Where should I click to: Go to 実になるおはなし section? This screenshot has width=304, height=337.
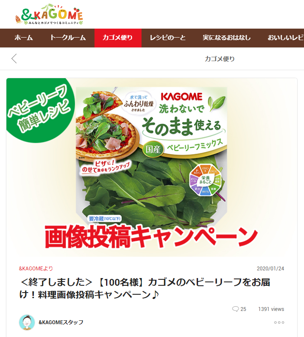[x=227, y=38]
